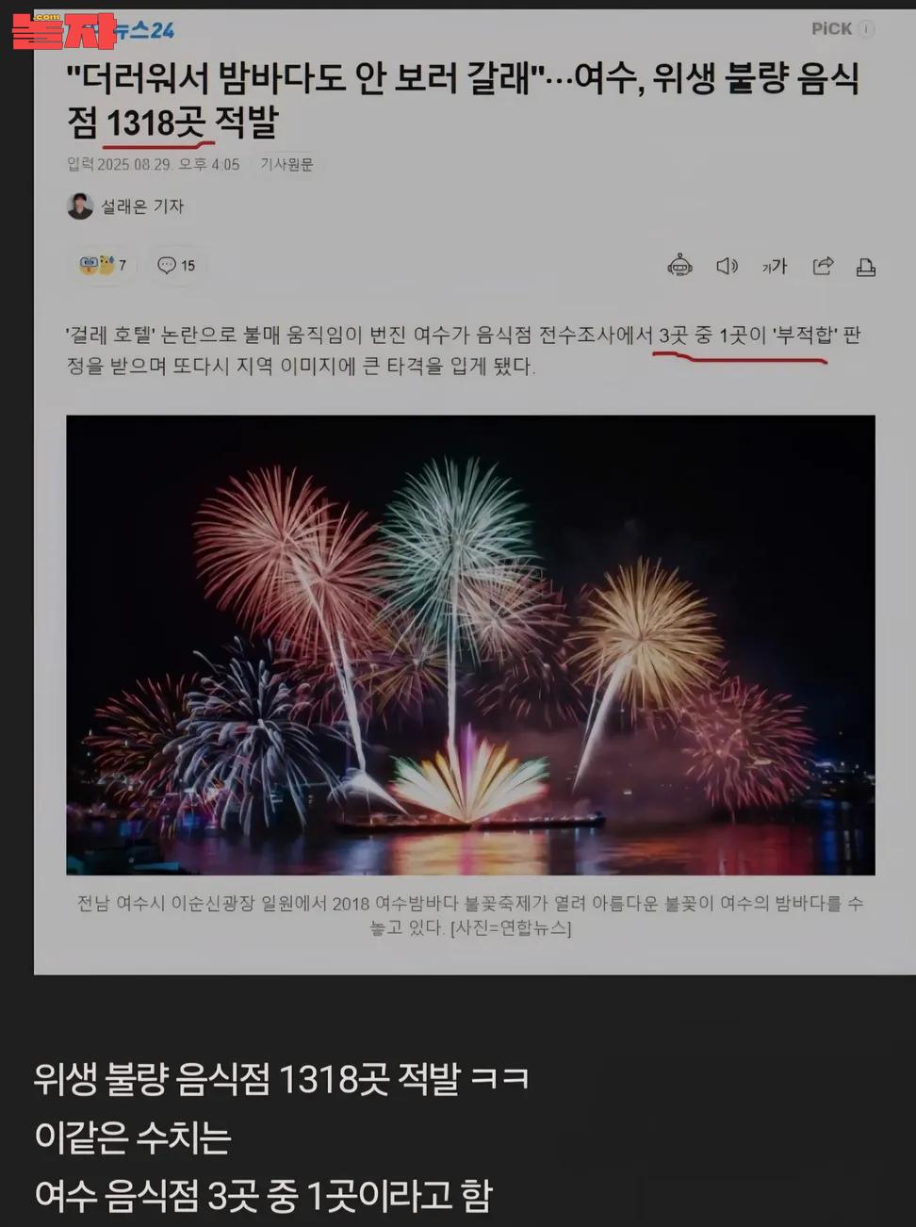Select the PICK label
The height and width of the screenshot is (1227, 916).
832,29
